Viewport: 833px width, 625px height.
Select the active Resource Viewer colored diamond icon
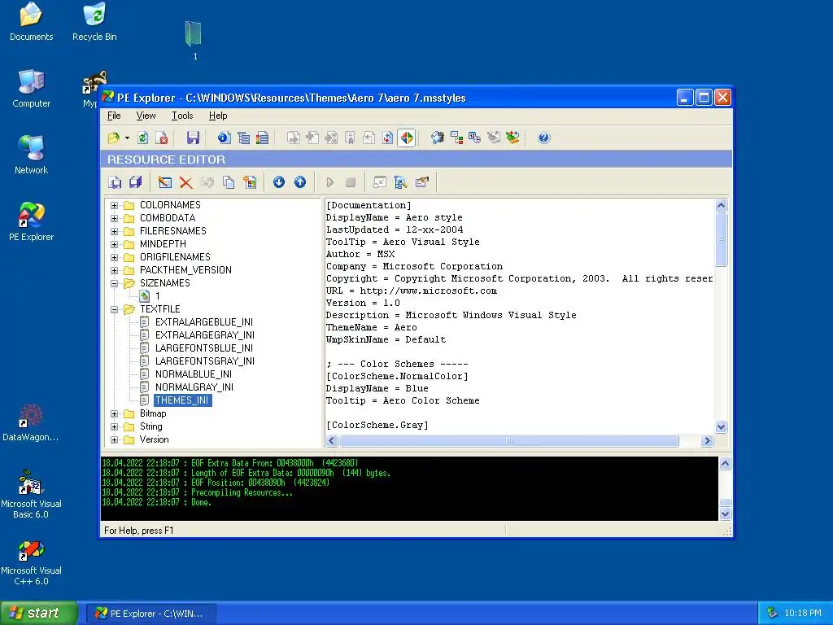(407, 138)
